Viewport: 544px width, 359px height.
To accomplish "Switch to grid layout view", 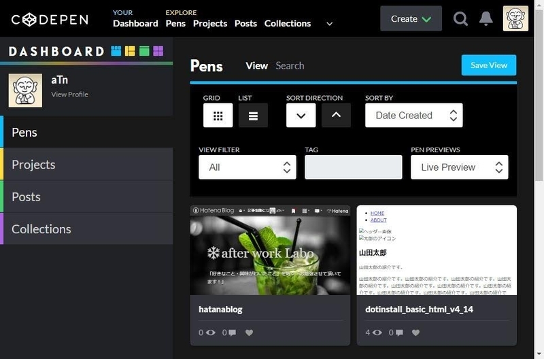I will click(218, 116).
